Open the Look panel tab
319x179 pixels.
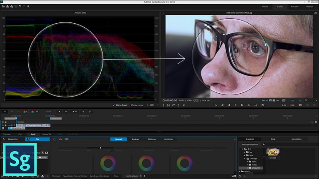coord(33,134)
